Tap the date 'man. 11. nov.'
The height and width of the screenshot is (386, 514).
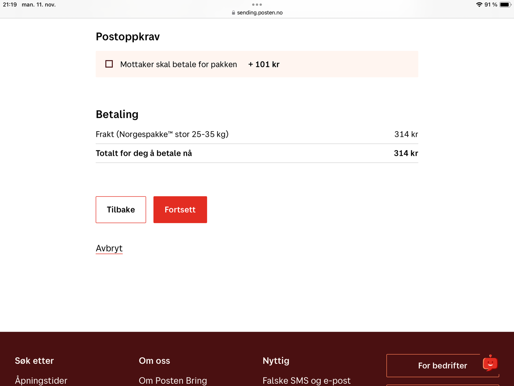[39, 5]
